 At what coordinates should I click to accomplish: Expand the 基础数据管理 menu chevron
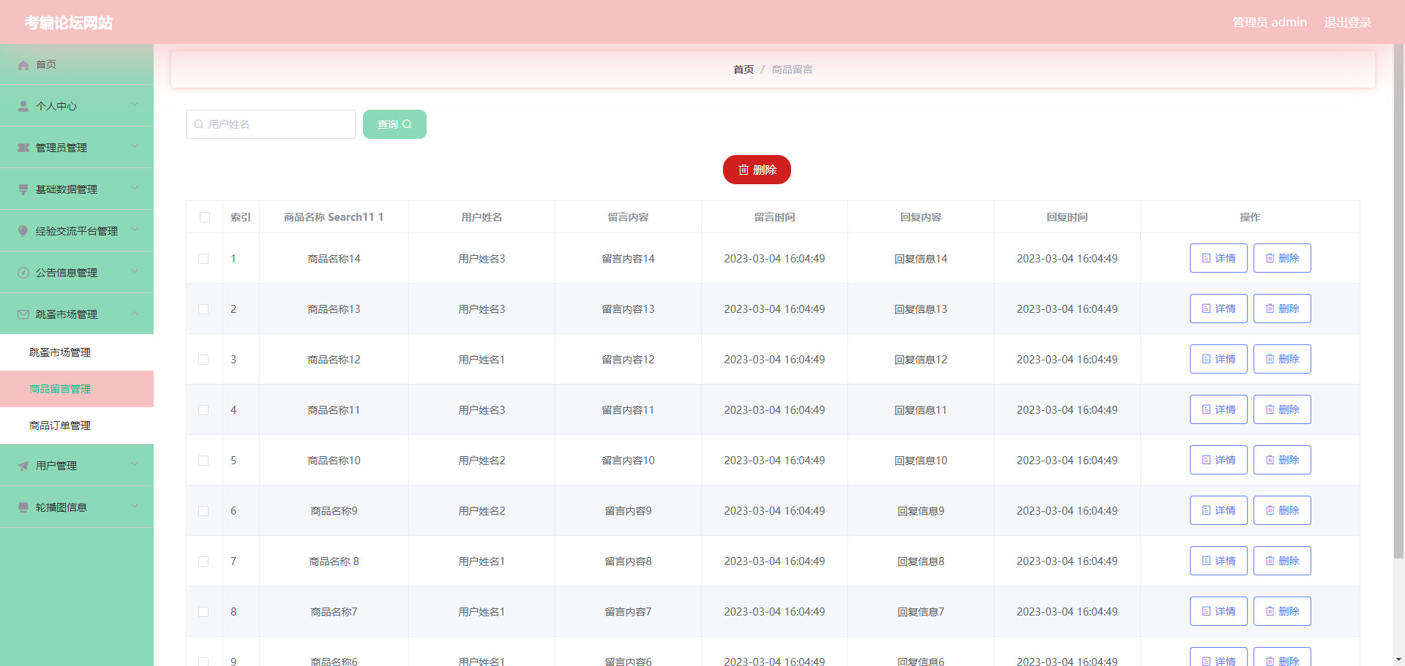click(x=135, y=189)
